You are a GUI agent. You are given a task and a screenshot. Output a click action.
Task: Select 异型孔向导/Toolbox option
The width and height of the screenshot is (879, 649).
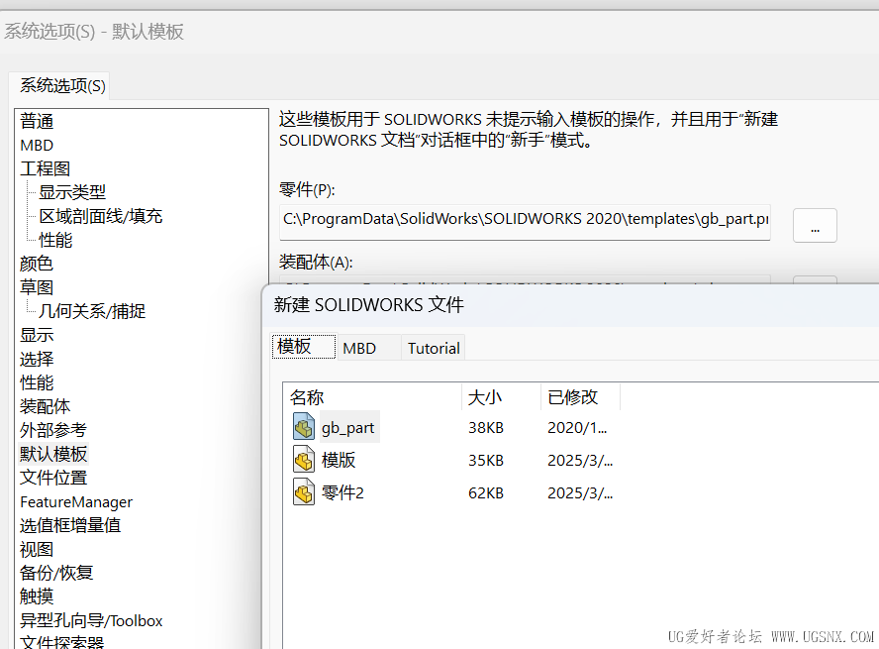pos(91,620)
